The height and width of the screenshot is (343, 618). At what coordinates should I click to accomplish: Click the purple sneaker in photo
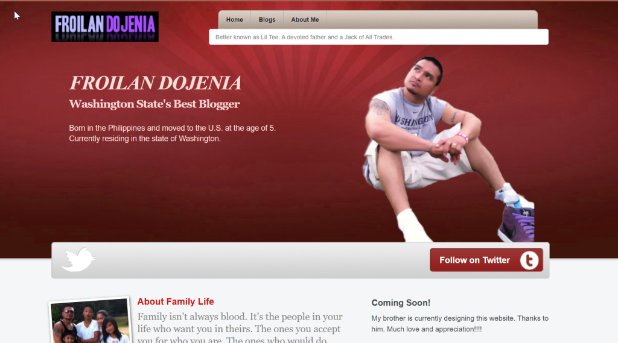517,223
